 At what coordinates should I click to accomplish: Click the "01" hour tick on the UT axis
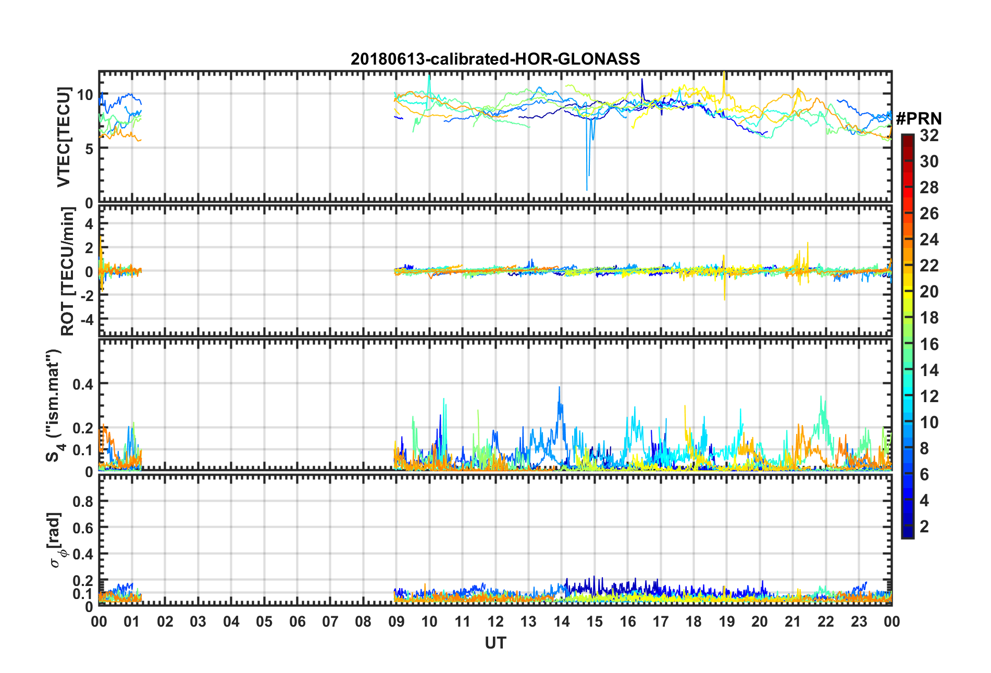[x=132, y=621]
